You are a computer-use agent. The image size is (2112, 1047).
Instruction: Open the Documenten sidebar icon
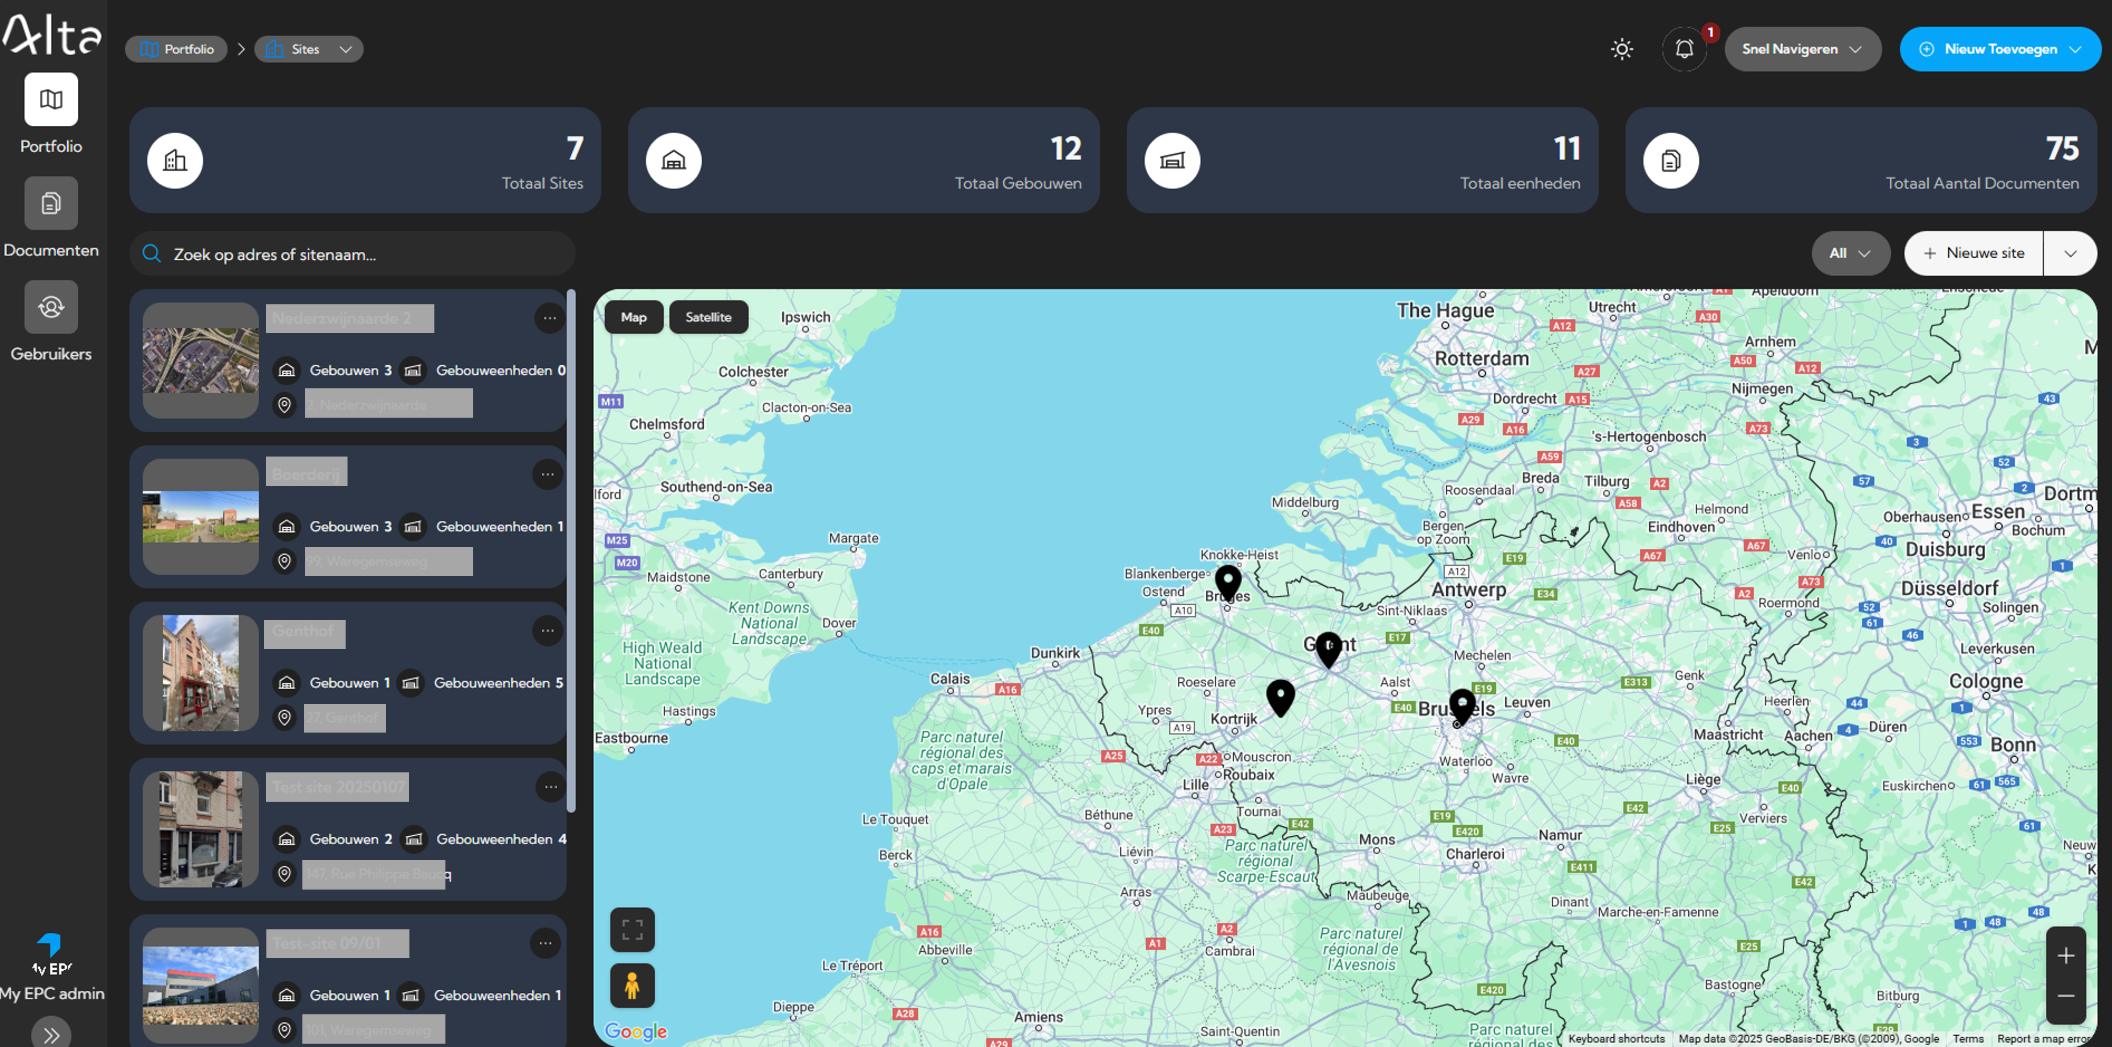51,204
